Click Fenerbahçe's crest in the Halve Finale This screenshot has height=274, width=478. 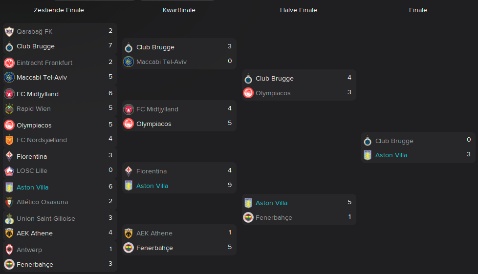tap(248, 218)
